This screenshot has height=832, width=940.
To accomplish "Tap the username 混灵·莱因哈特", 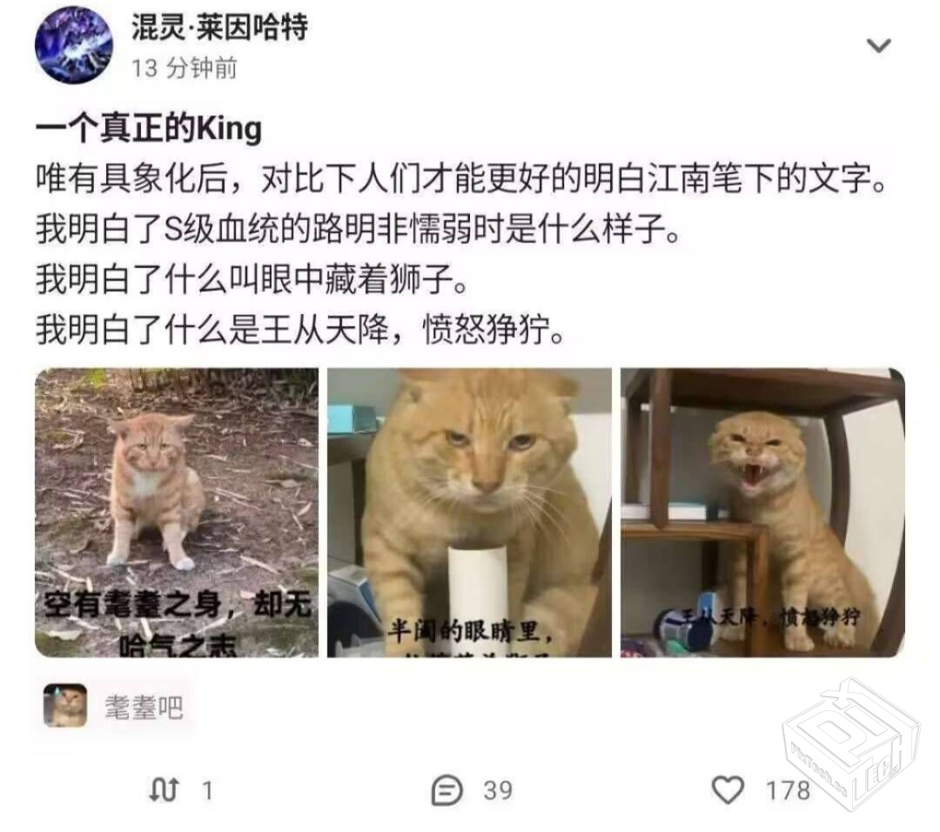I will coord(219,27).
